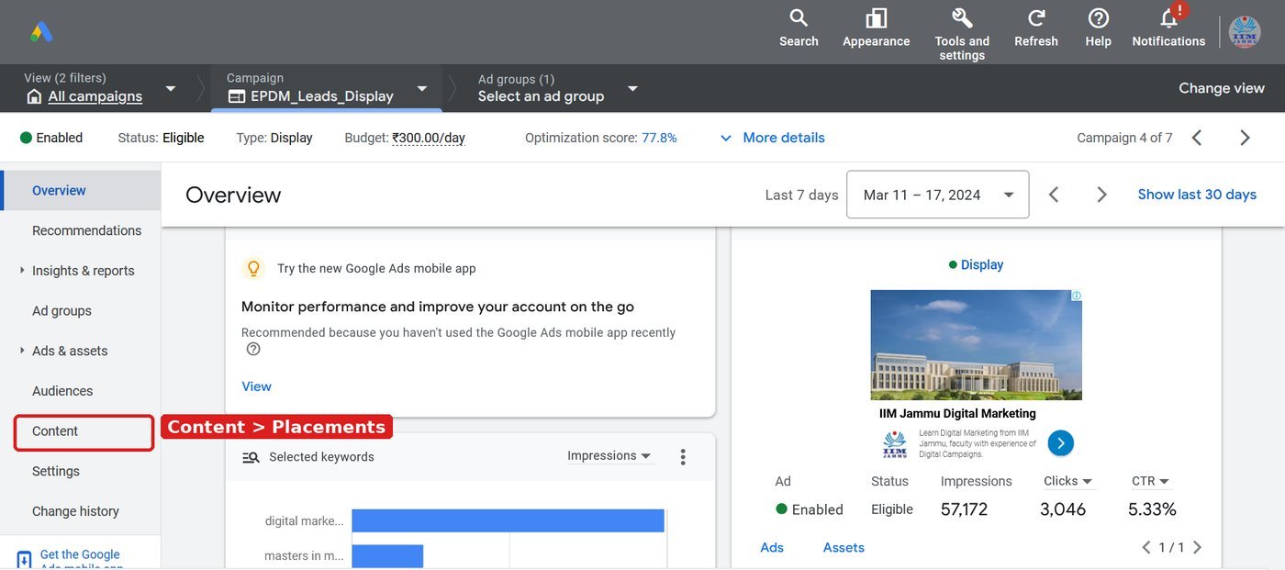This screenshot has height=570, width=1285.
Task: Move date range backward
Action: point(1054,195)
